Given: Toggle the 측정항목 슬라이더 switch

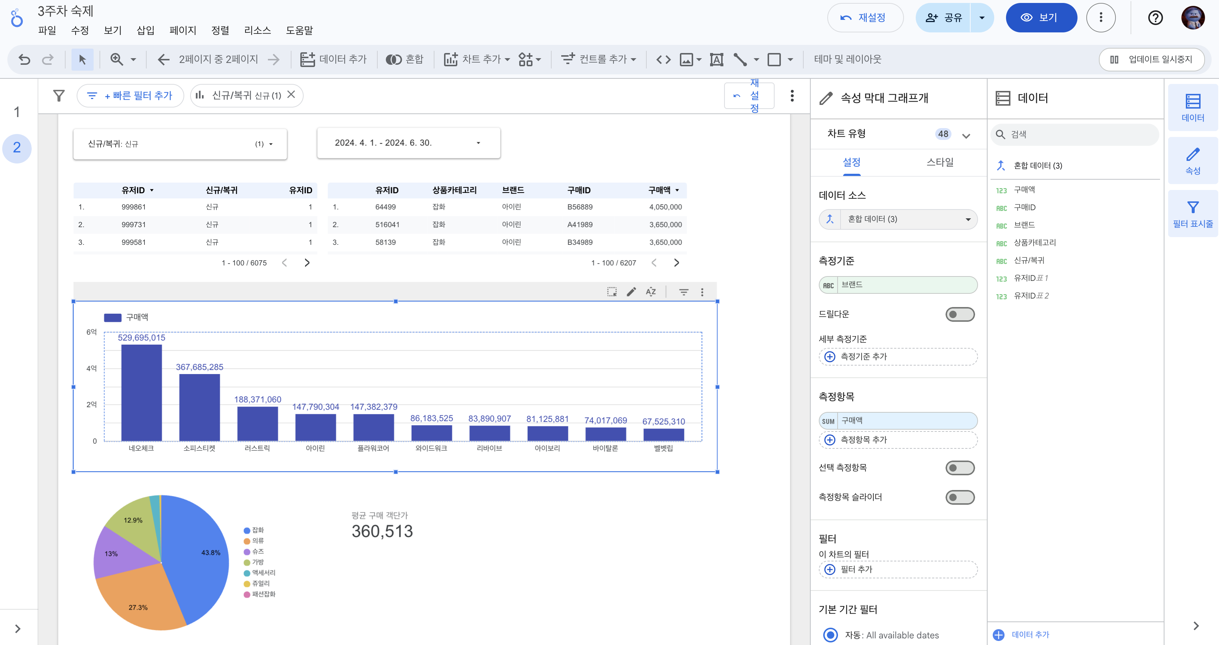Looking at the screenshot, I should 960,497.
